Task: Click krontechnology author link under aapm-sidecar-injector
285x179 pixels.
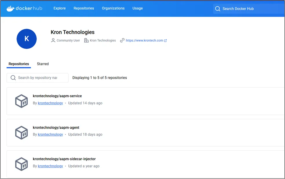Action: tap(50, 166)
